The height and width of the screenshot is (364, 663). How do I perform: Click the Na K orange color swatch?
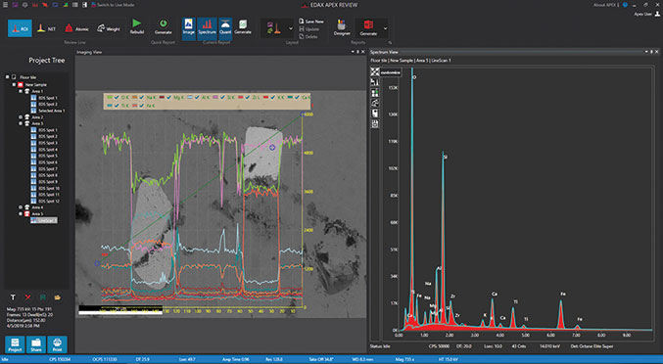click(135, 97)
